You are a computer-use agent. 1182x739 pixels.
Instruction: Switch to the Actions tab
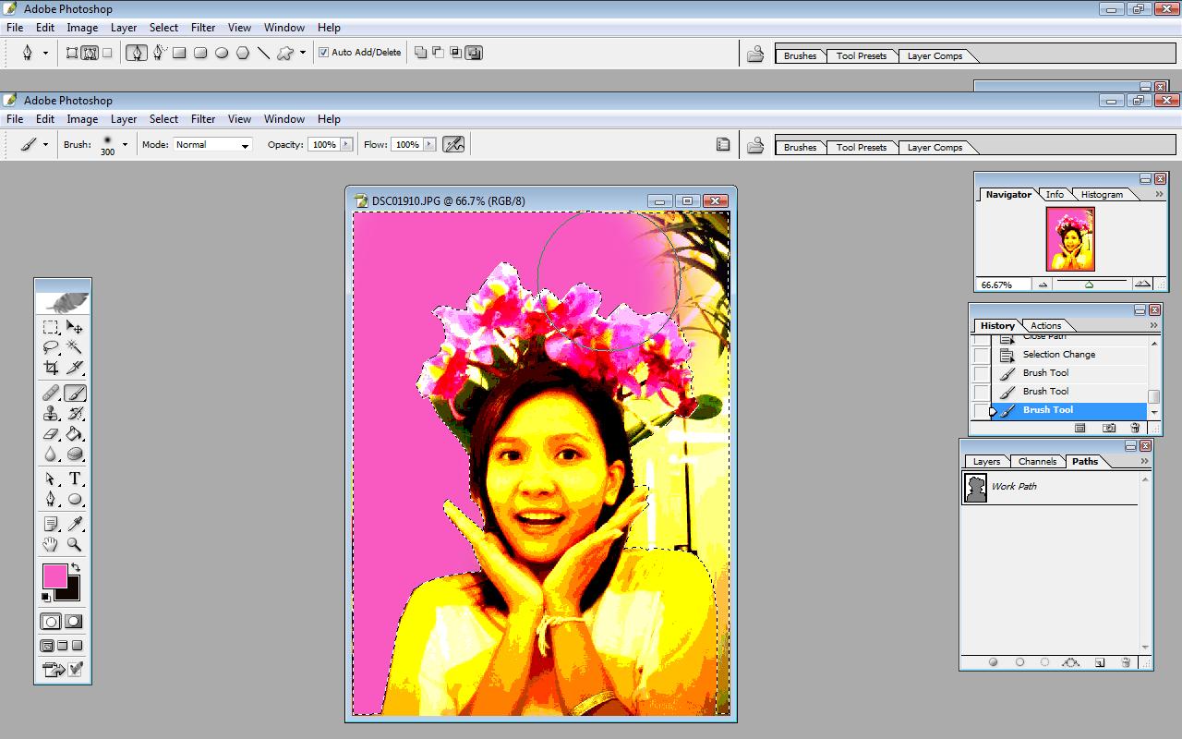(x=1045, y=325)
